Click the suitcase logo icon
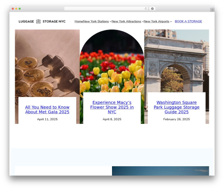Viewport: 224px width, 189px height. [38, 21]
